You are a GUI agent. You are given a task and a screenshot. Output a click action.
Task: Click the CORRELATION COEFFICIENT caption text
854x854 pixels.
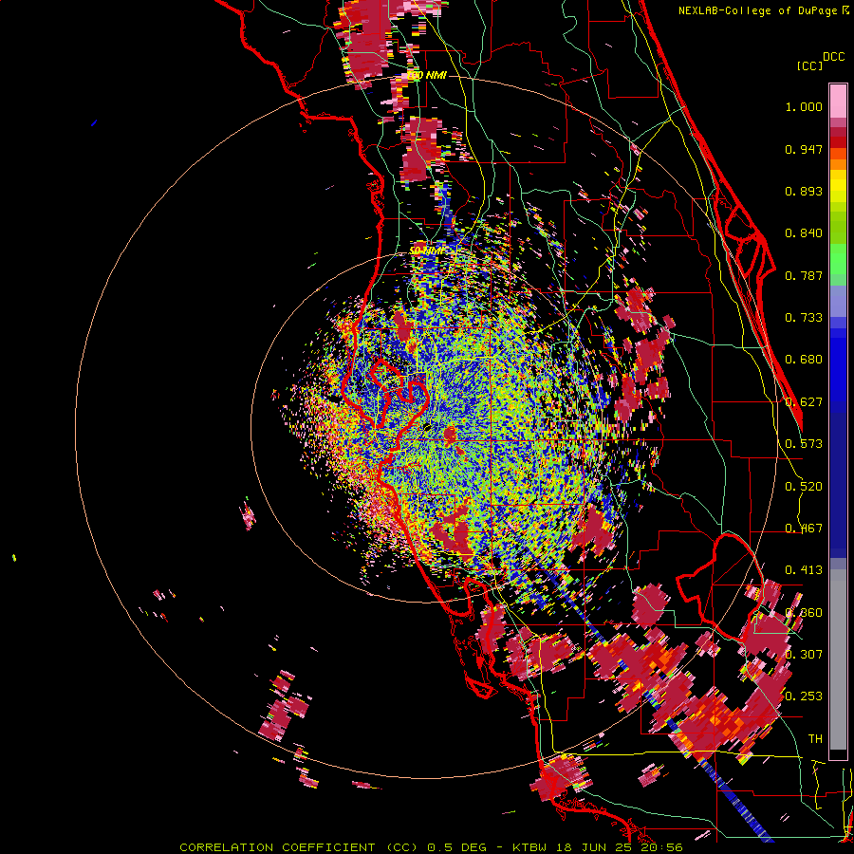click(x=277, y=847)
